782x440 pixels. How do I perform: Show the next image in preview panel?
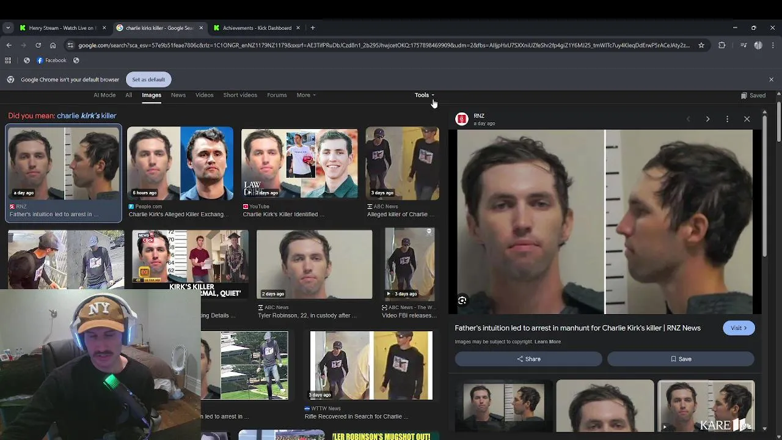pos(707,119)
